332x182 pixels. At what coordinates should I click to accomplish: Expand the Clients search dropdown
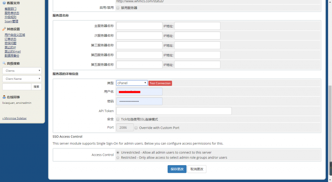pos(22,70)
